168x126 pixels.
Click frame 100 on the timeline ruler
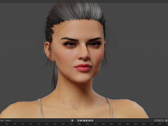pyautogui.click(x=63, y=124)
